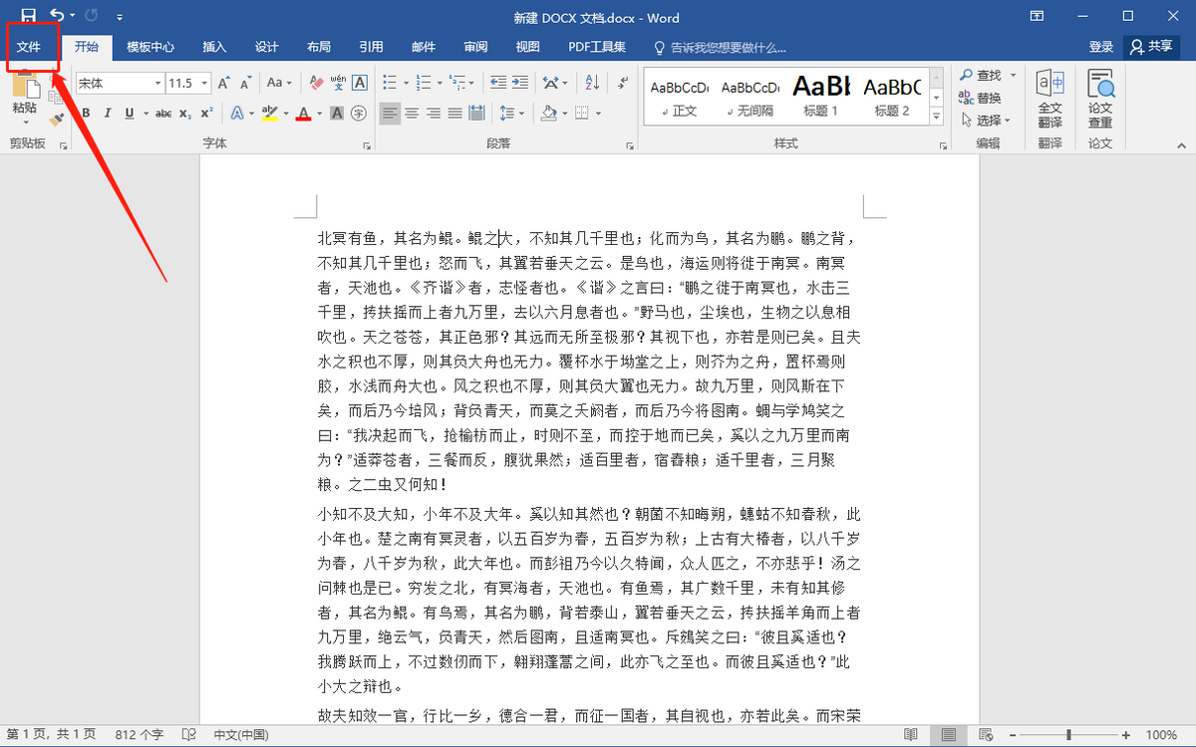
Task: Sort paragraphs with A-Z icon
Action: tap(592, 83)
